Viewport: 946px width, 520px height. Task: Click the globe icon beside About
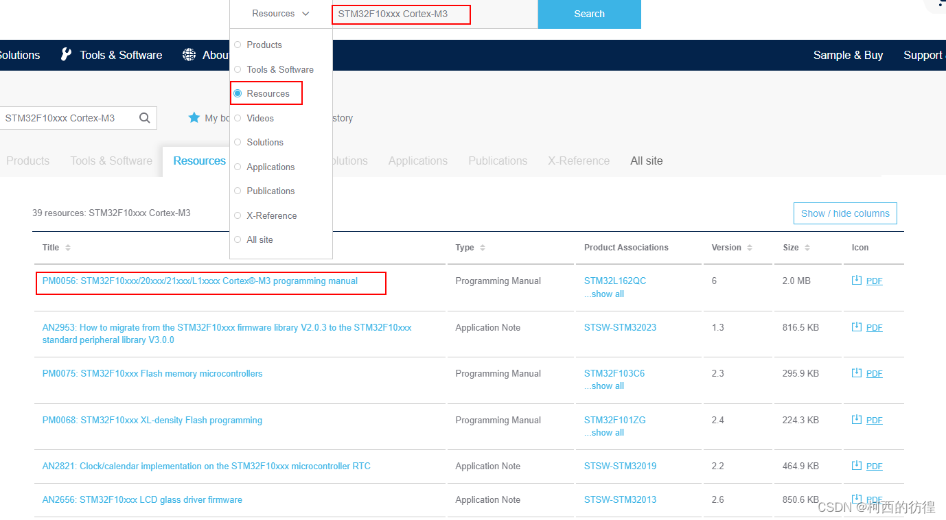click(189, 55)
